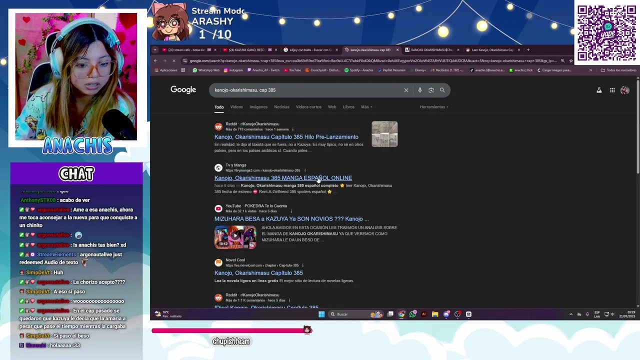Image resolution: width=640 pixels, height=360 pixels.
Task: Open Anachis_AP Twitch bookmark
Action: [x=263, y=70]
